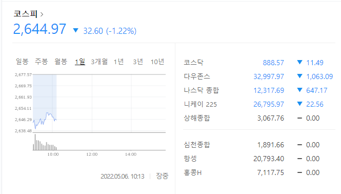Click the down arrow beside 22.56
The image size is (341, 194).
299,104
